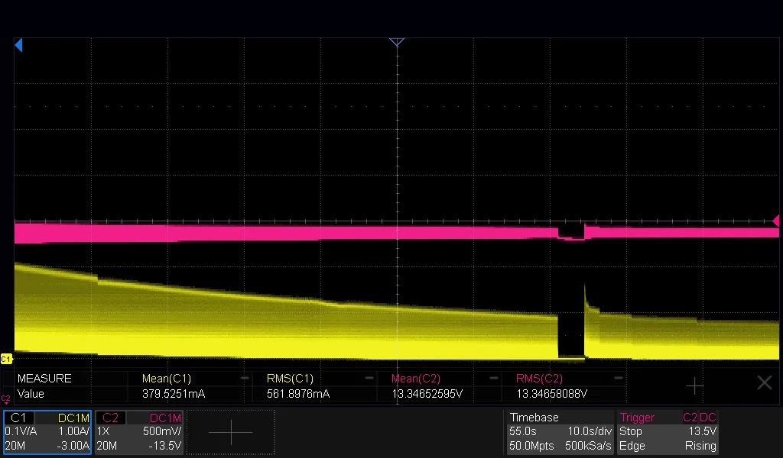Image resolution: width=783 pixels, height=458 pixels.
Task: Click the trigger Stop status
Action: (x=631, y=431)
